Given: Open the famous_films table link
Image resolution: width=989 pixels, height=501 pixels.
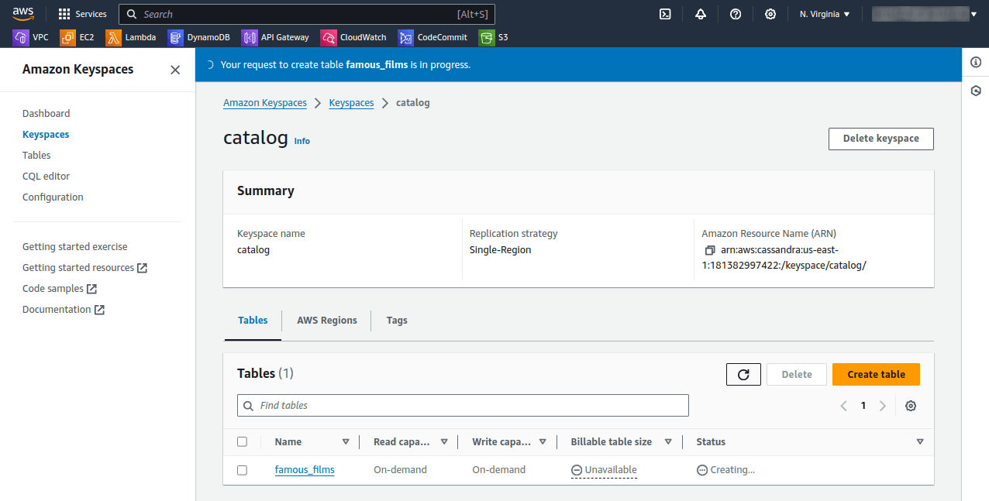Looking at the screenshot, I should click(305, 469).
